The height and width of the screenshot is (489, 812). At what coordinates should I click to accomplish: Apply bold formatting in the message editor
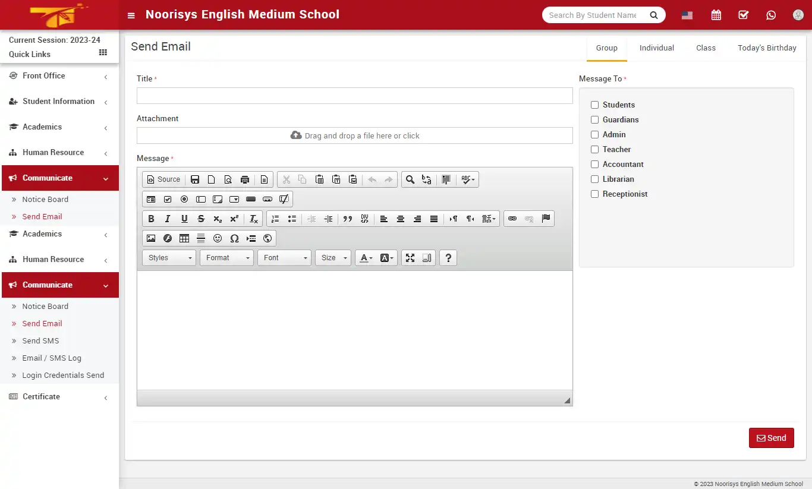coord(151,218)
